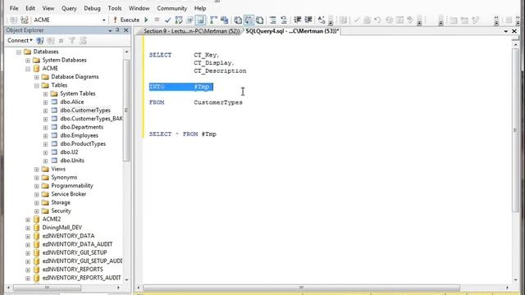Image resolution: width=525 pixels, height=295 pixels.
Task: Click the Object Explorer horizontal scrollbar
Action: pyautogui.click(x=47, y=288)
